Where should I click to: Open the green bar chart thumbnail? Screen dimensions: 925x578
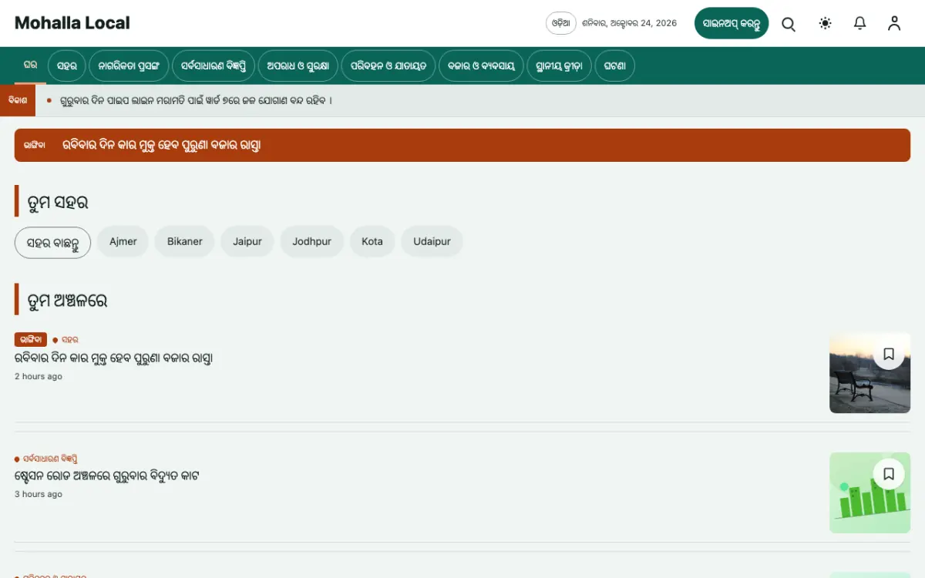click(x=869, y=492)
